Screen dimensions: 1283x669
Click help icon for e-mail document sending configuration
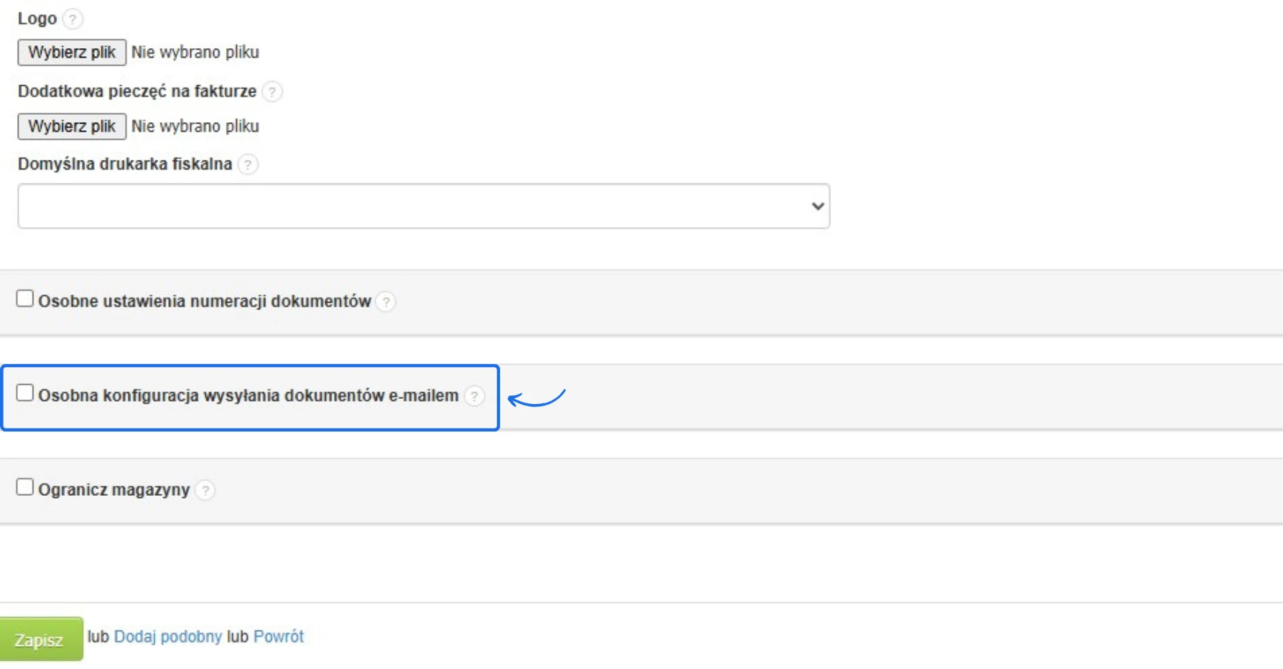click(474, 396)
